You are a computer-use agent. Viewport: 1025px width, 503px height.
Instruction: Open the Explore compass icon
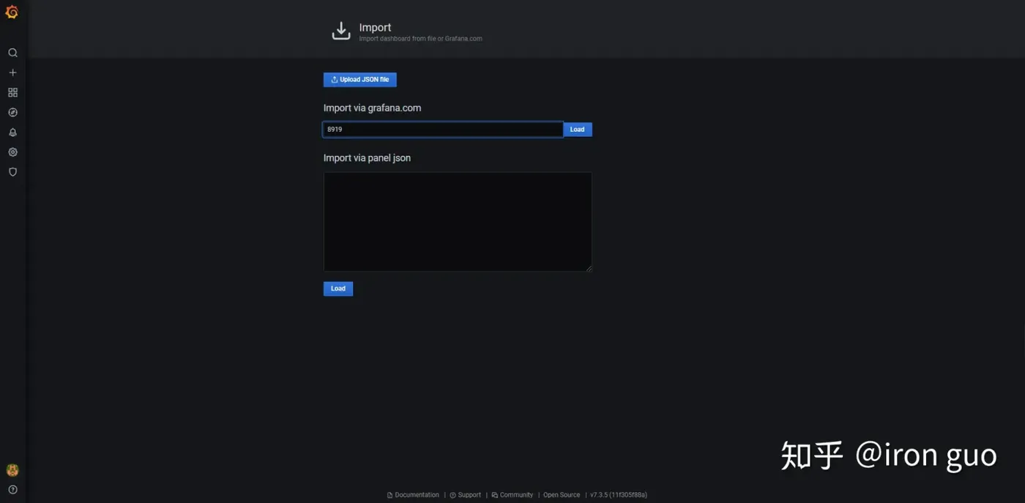(x=12, y=112)
